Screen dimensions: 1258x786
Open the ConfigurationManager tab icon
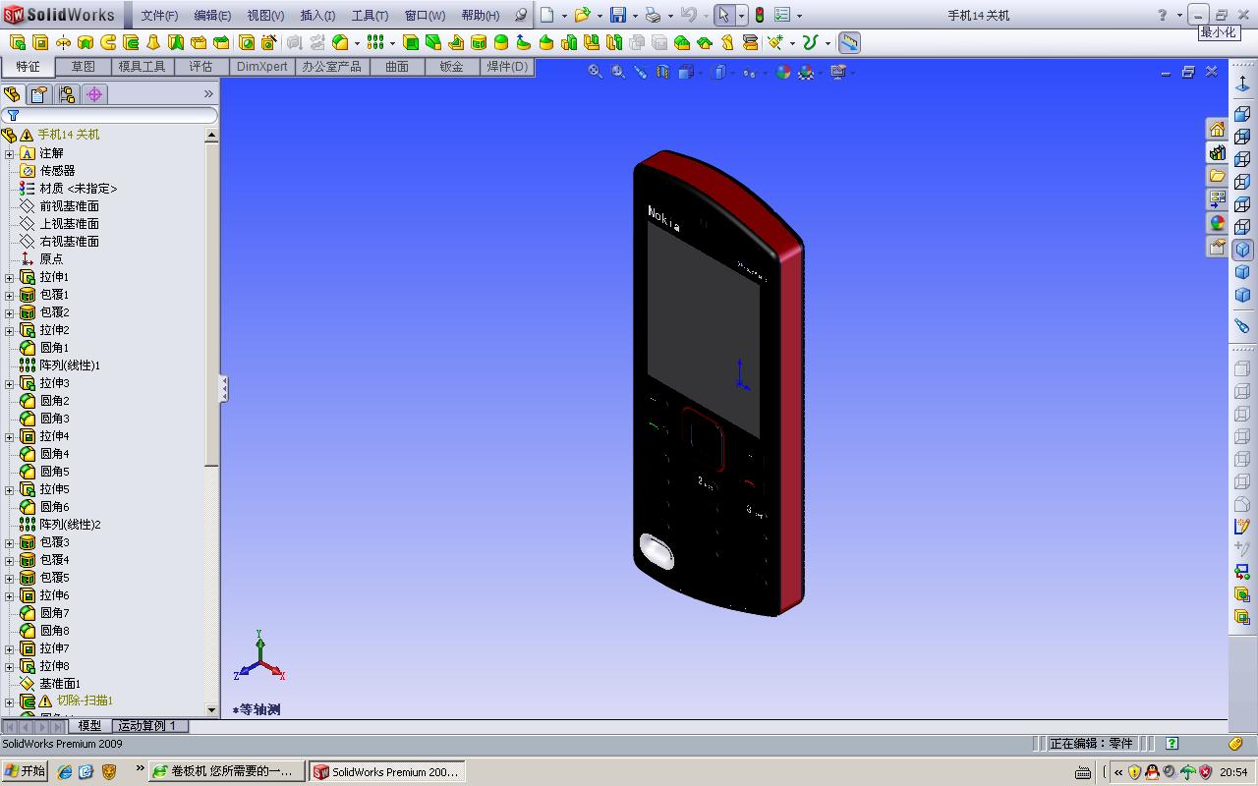[x=67, y=94]
